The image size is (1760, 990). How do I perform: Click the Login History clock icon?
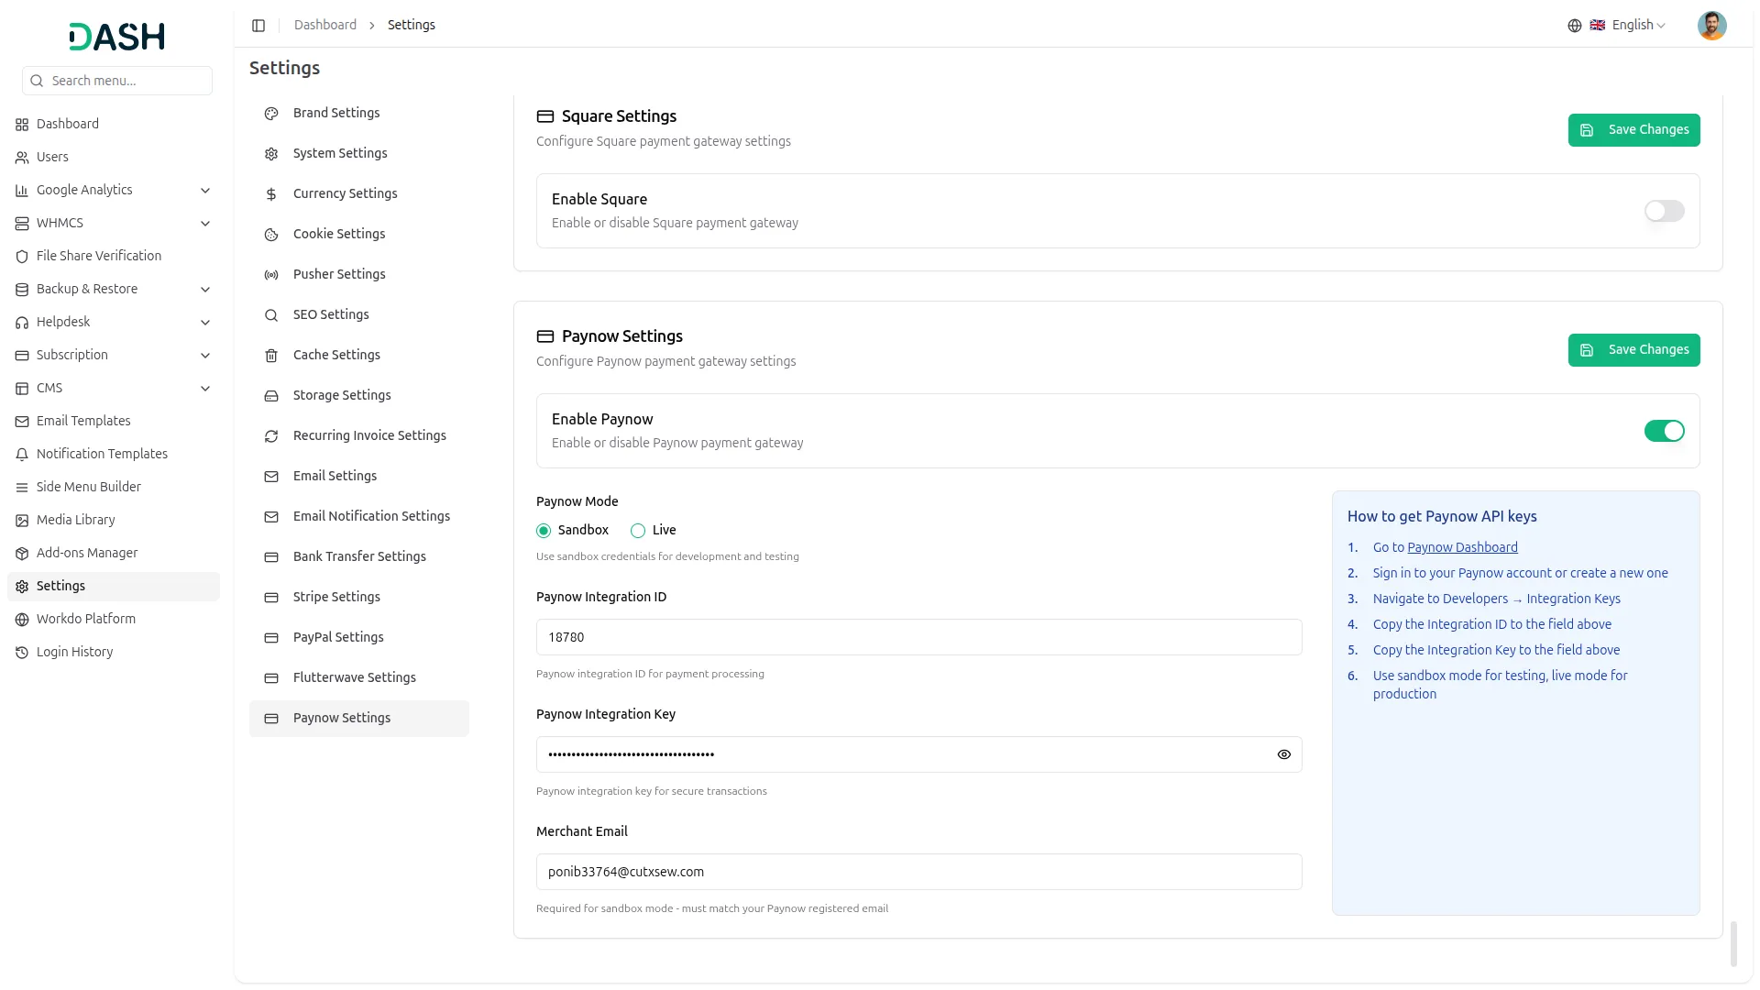click(x=22, y=653)
